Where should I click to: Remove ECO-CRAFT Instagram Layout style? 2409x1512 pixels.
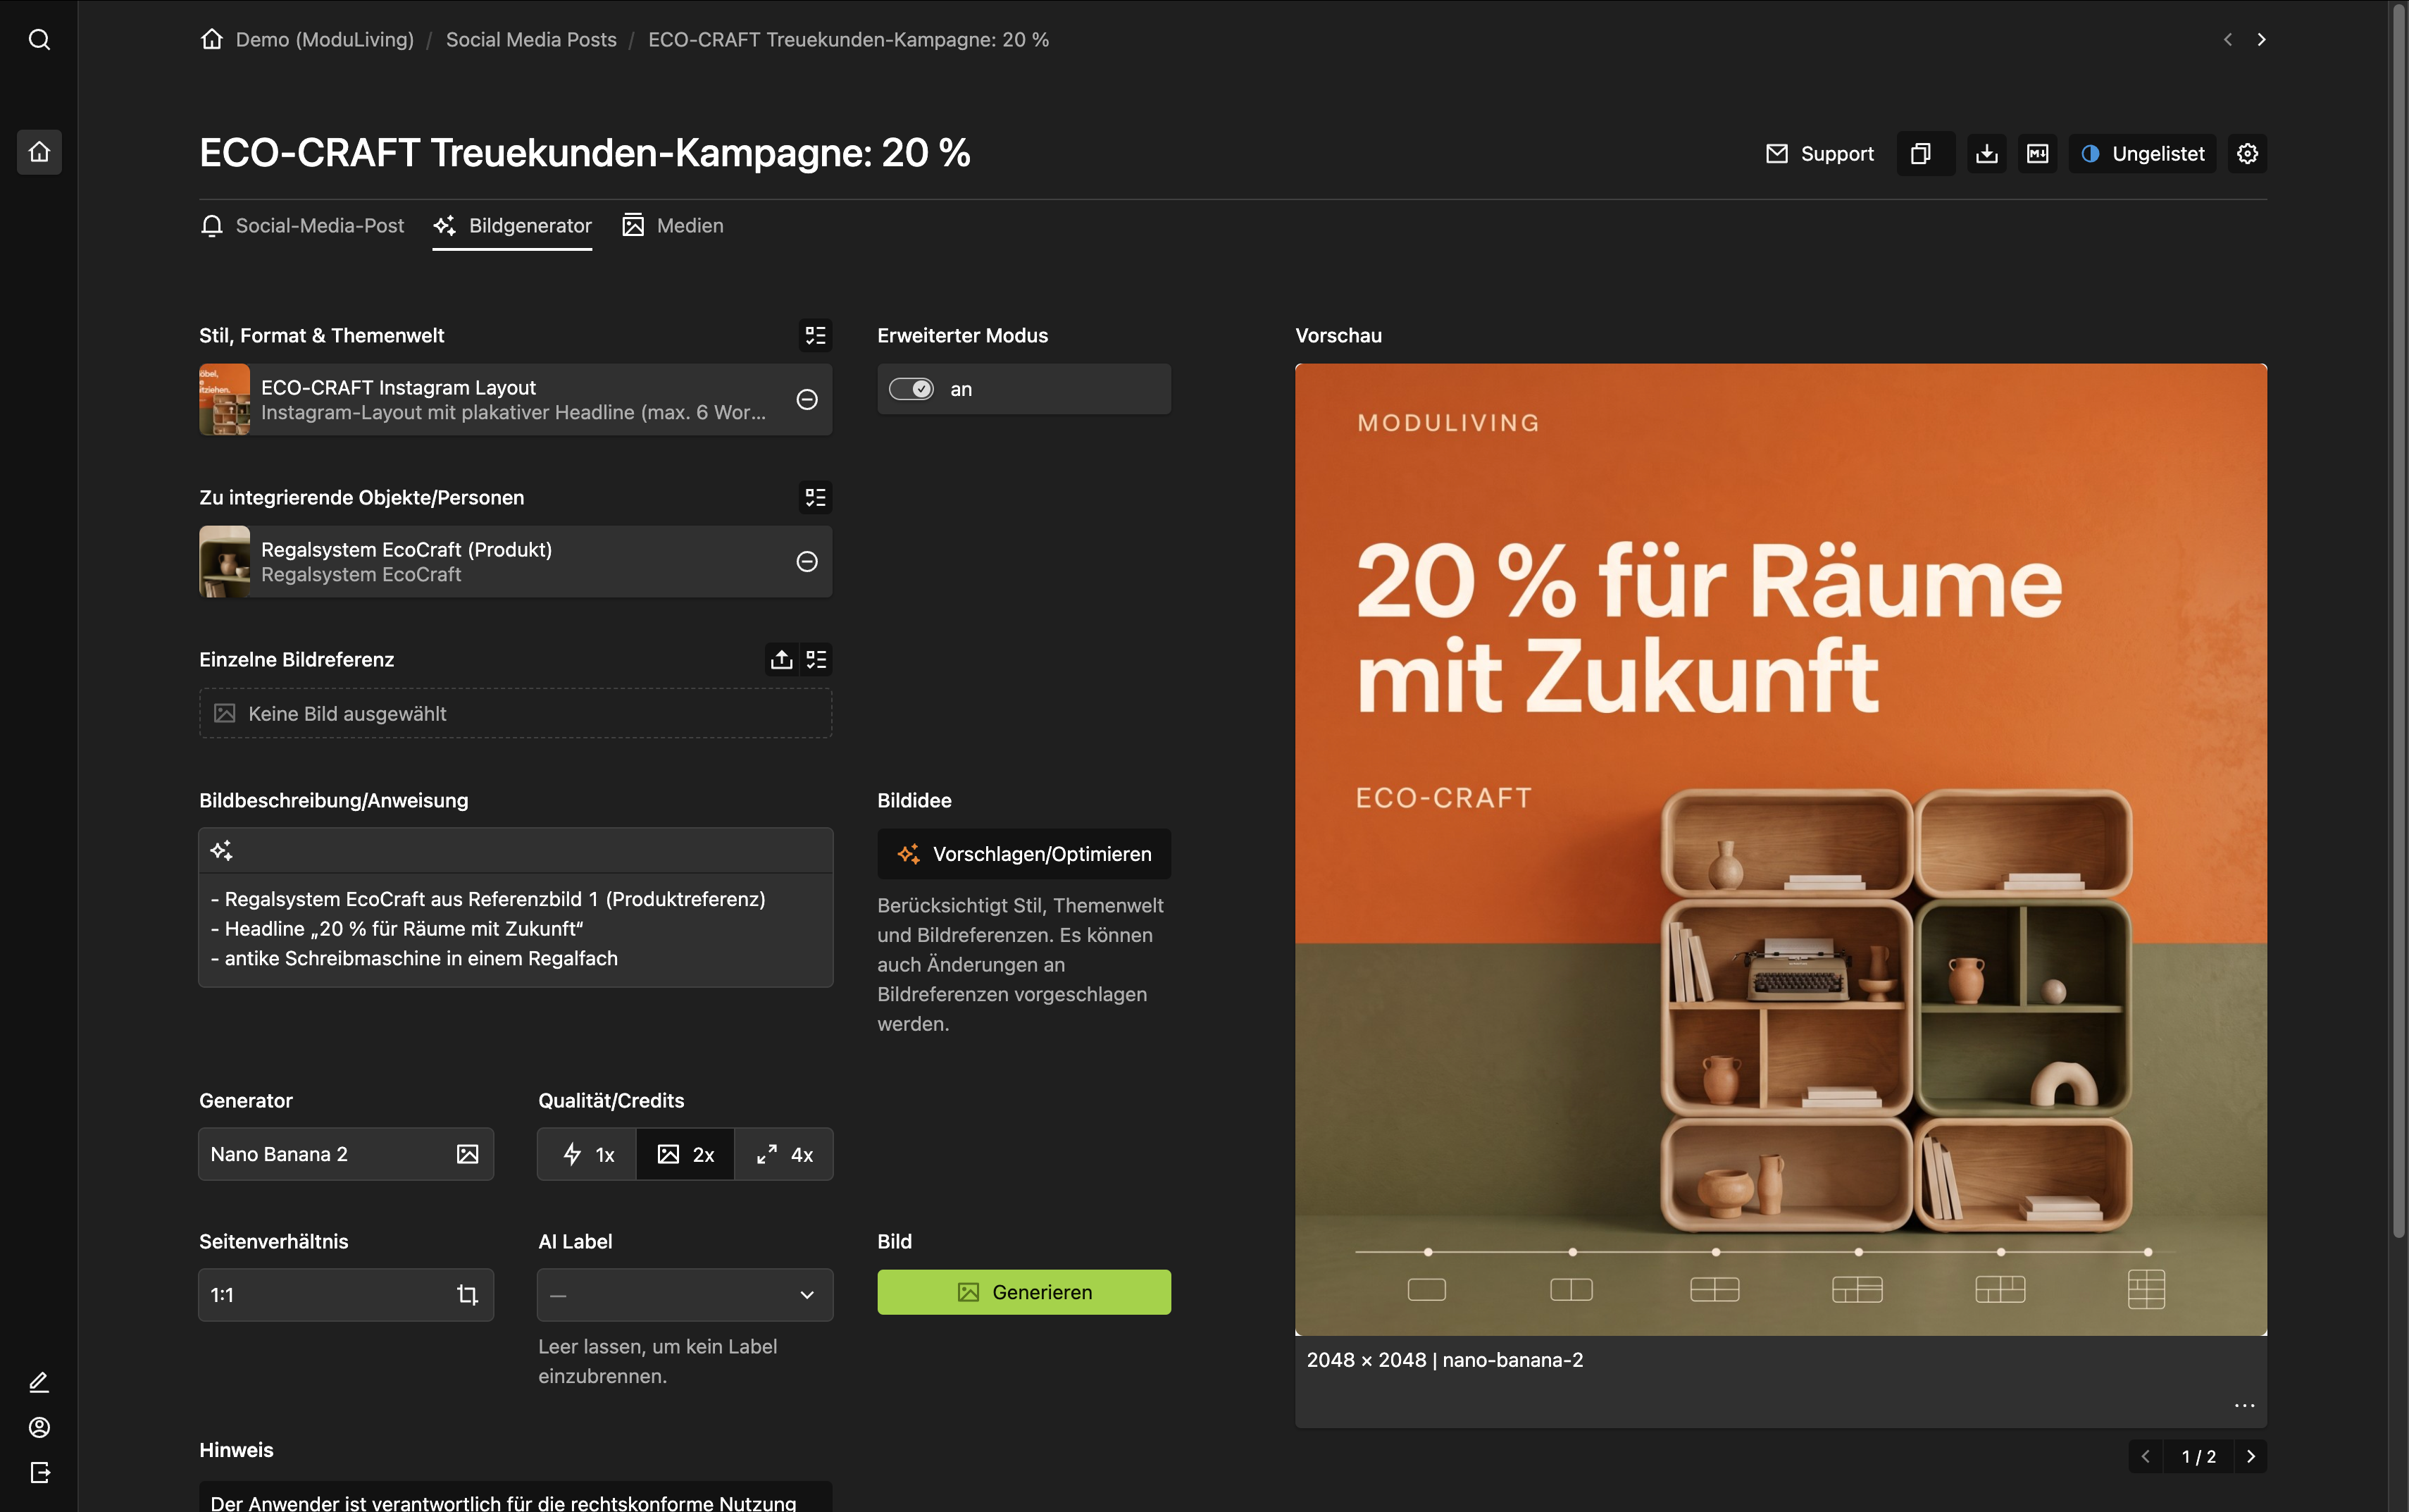807,399
